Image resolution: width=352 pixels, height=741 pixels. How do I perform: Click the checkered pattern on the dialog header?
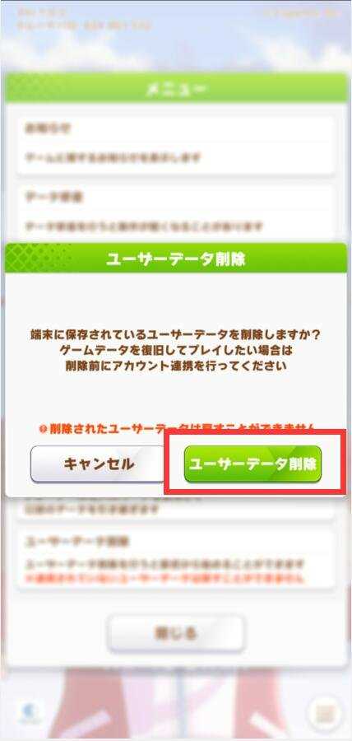pos(38,259)
